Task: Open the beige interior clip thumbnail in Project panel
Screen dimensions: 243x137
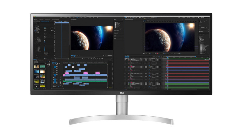Action: 36,67
